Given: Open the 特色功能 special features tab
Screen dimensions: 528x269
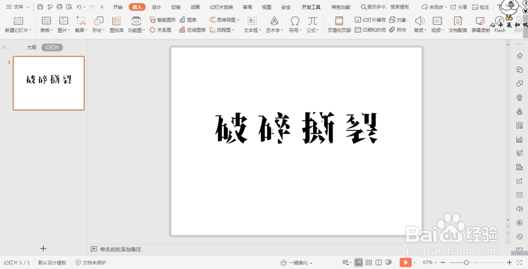Looking at the screenshot, I should point(341,7).
